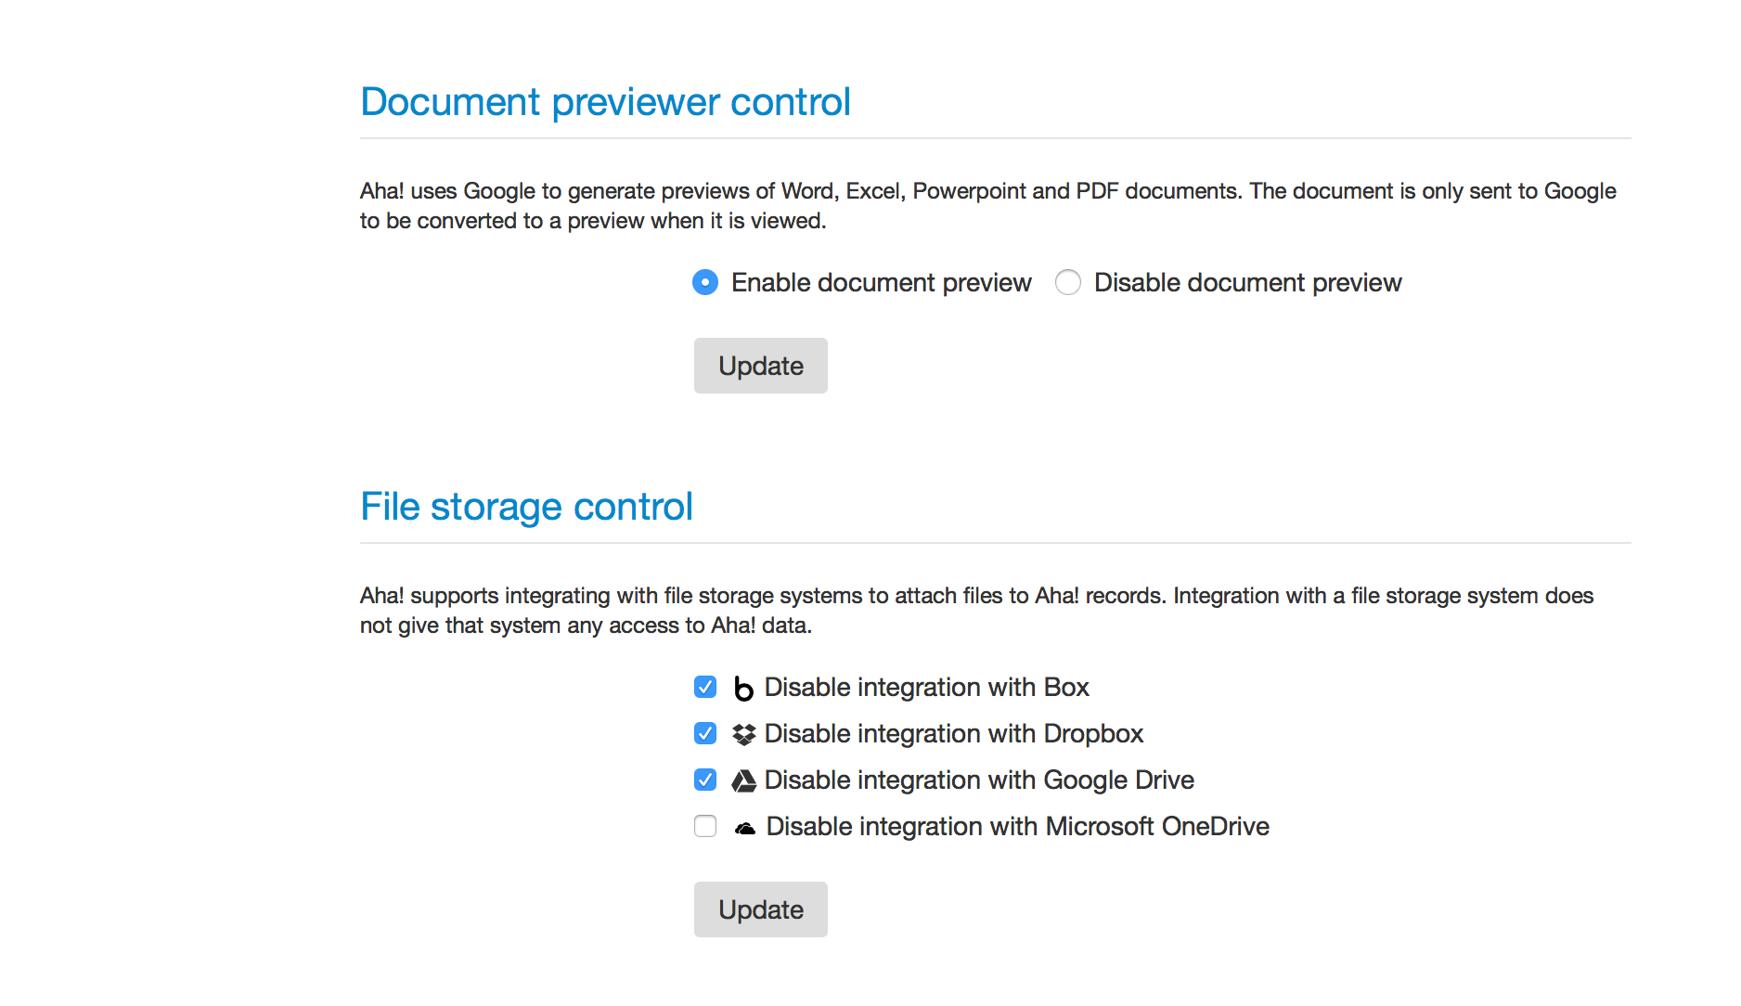
Task: Click Update button under file storage options
Action: pyautogui.click(x=761, y=909)
